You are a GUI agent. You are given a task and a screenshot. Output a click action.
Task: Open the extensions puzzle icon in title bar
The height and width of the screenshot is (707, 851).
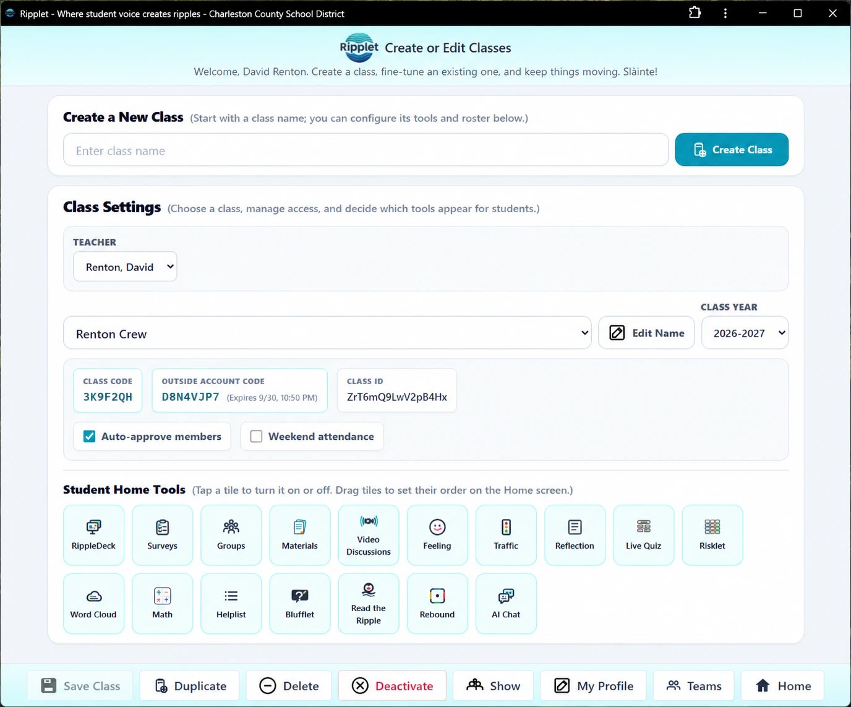[x=695, y=13]
